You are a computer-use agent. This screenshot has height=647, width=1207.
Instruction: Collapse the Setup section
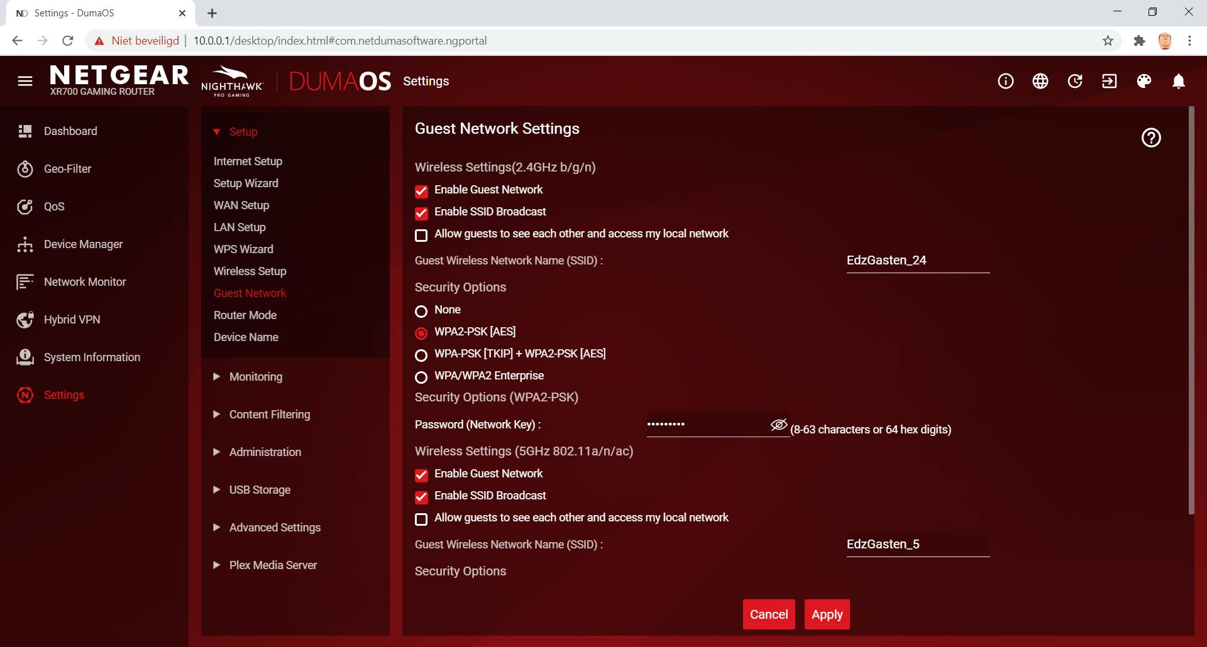coord(243,132)
